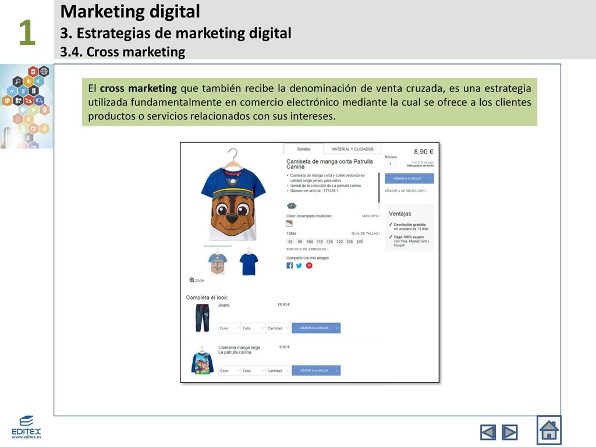The image size is (596, 447).
Task: Click 'Devolución gratuita' advantage text
Action: tap(410, 225)
